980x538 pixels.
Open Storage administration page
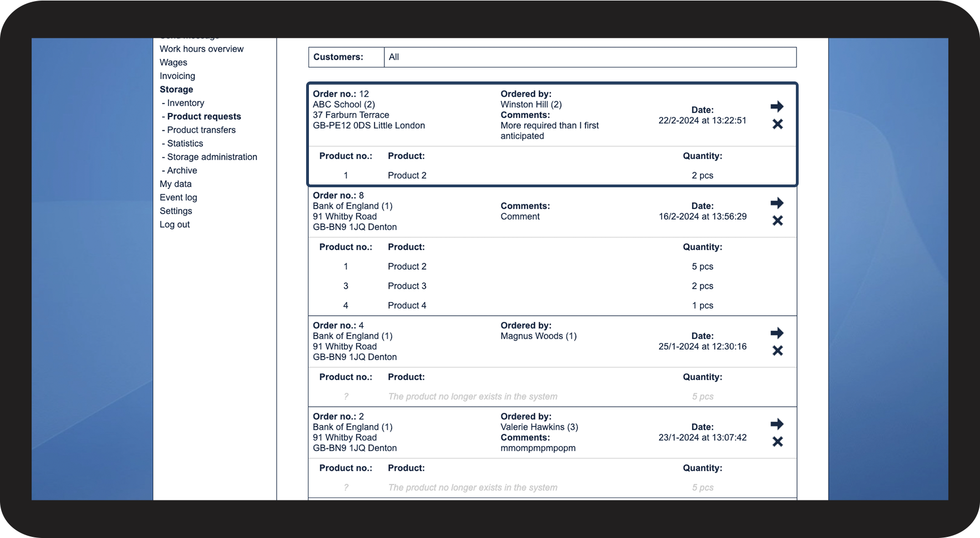point(212,157)
